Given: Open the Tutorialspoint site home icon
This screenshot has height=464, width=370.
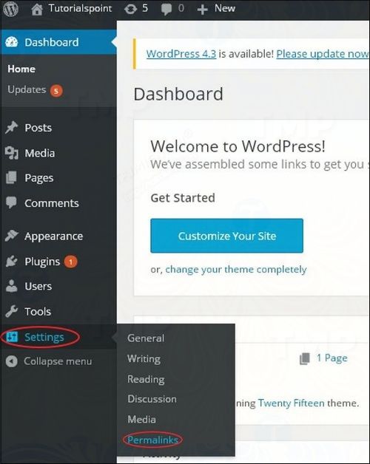Looking at the screenshot, I should click(x=37, y=9).
